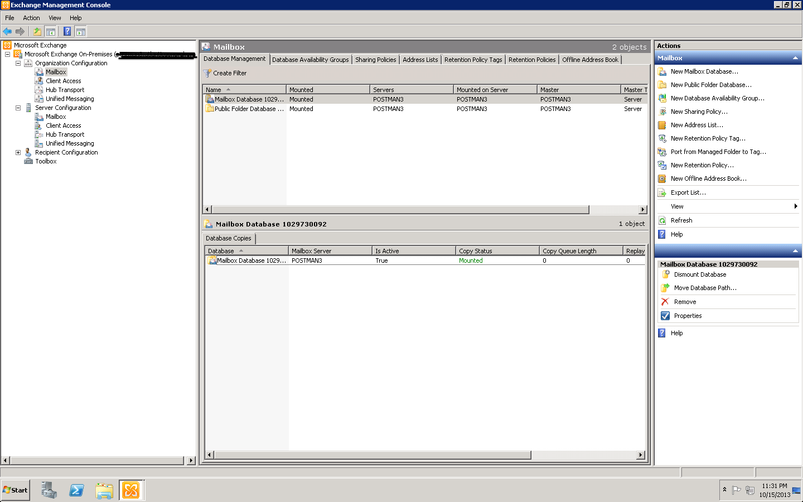Open the Action menu
The width and height of the screenshot is (803, 502).
point(31,18)
